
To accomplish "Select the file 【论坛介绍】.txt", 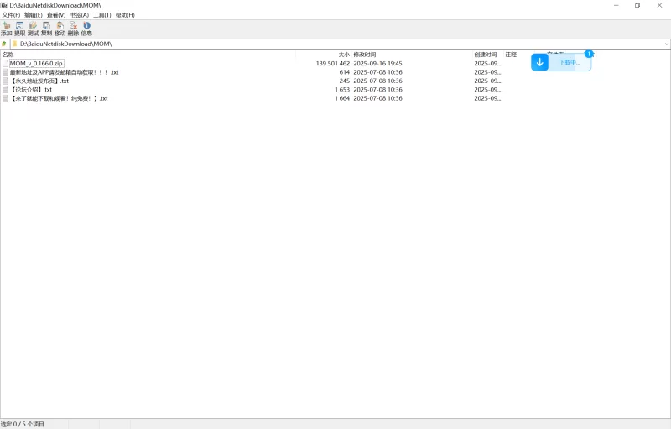I will point(31,90).
